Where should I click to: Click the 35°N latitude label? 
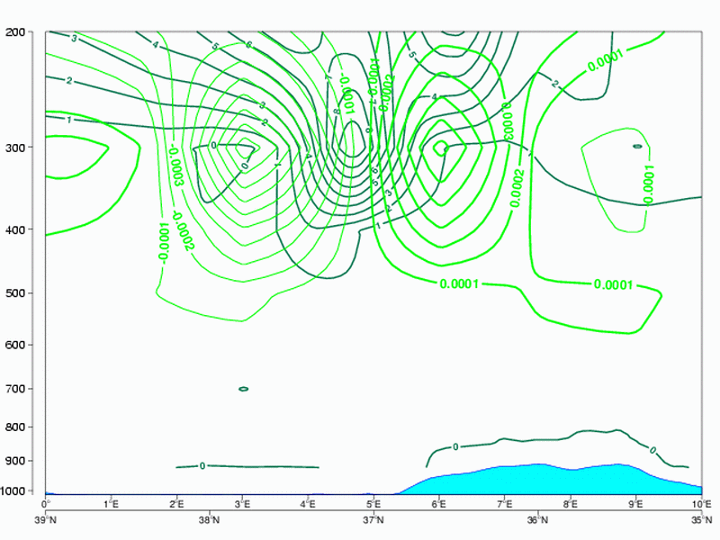click(701, 519)
